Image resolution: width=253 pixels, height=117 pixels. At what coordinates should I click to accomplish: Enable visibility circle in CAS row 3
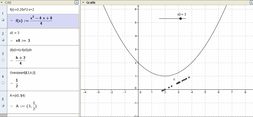(x=3, y=60)
